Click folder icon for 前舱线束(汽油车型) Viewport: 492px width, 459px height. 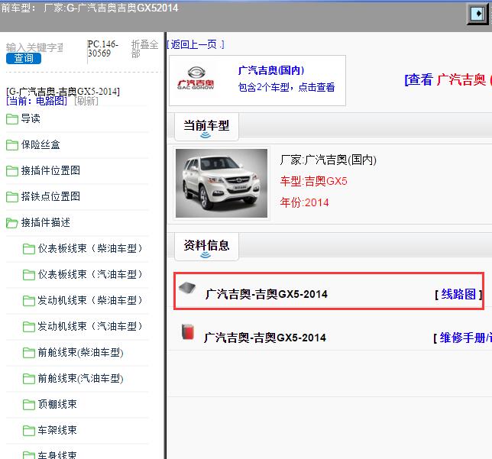[x=29, y=380]
